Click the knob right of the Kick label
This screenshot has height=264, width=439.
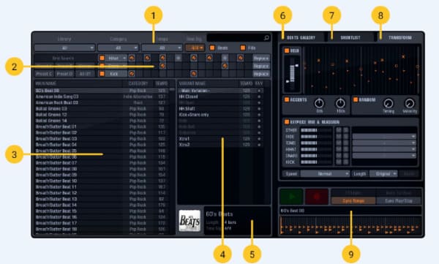pyautogui.click(x=131, y=74)
